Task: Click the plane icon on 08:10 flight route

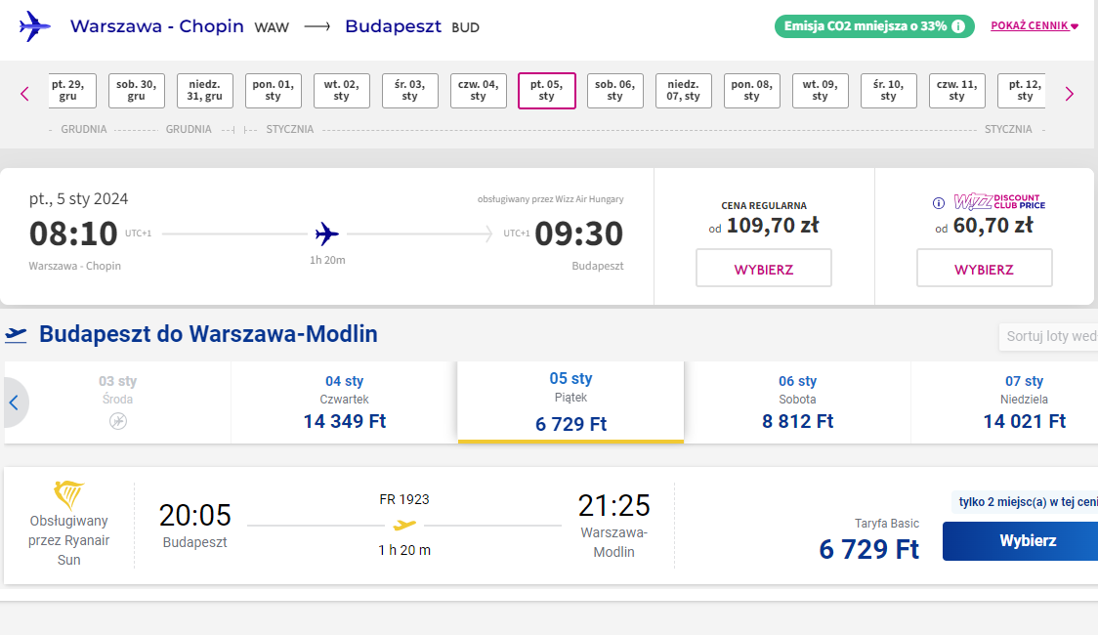Action: pos(327,233)
